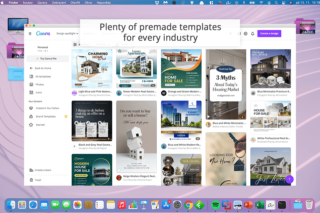
Task: Open House For Sale Facebook post template
Action: tap(271, 117)
